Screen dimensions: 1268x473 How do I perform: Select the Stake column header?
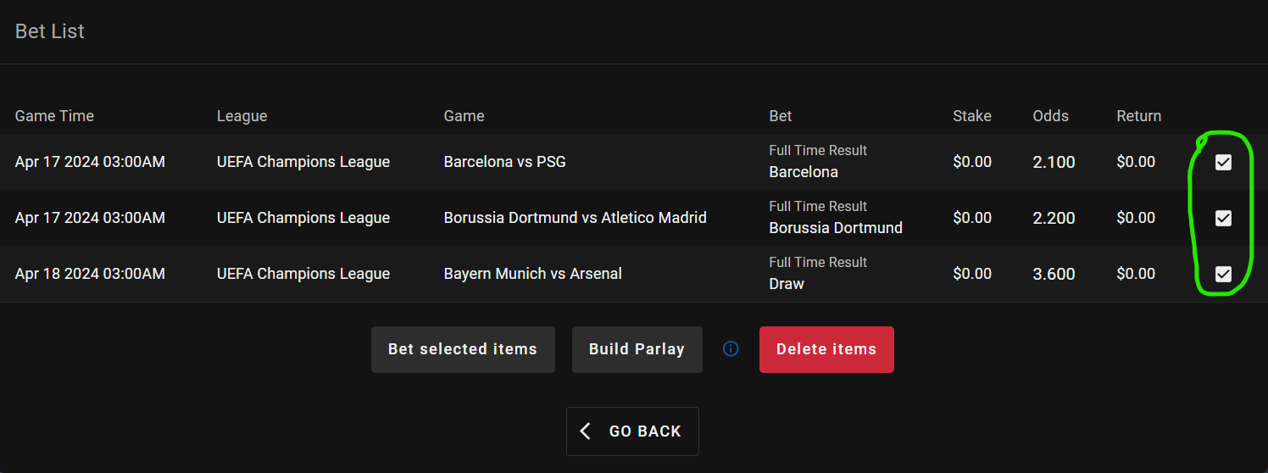pos(971,116)
